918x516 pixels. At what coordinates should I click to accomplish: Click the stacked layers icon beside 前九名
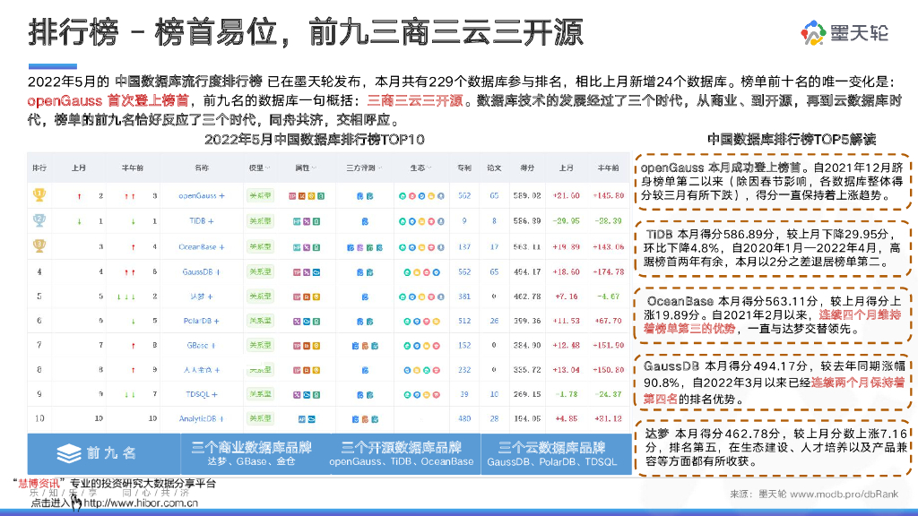(69, 452)
